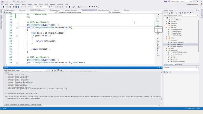Screen dimensions: 203x114
Task: Click the Kaushik Chowdhury account name
Action: click(x=192, y=4)
